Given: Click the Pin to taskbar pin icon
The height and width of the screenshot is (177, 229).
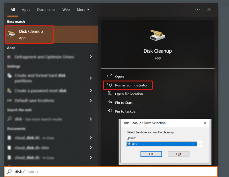Looking at the screenshot, I should point(110,111).
